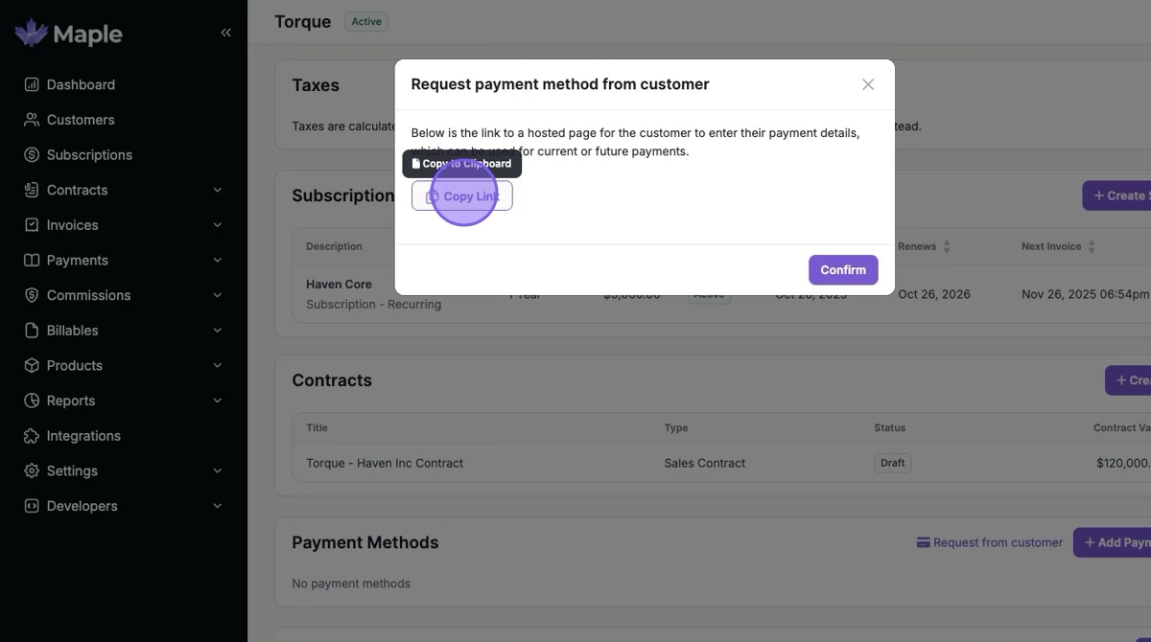Click the Dashboard chart icon
Screen dimensions: 1151x642
click(32, 84)
